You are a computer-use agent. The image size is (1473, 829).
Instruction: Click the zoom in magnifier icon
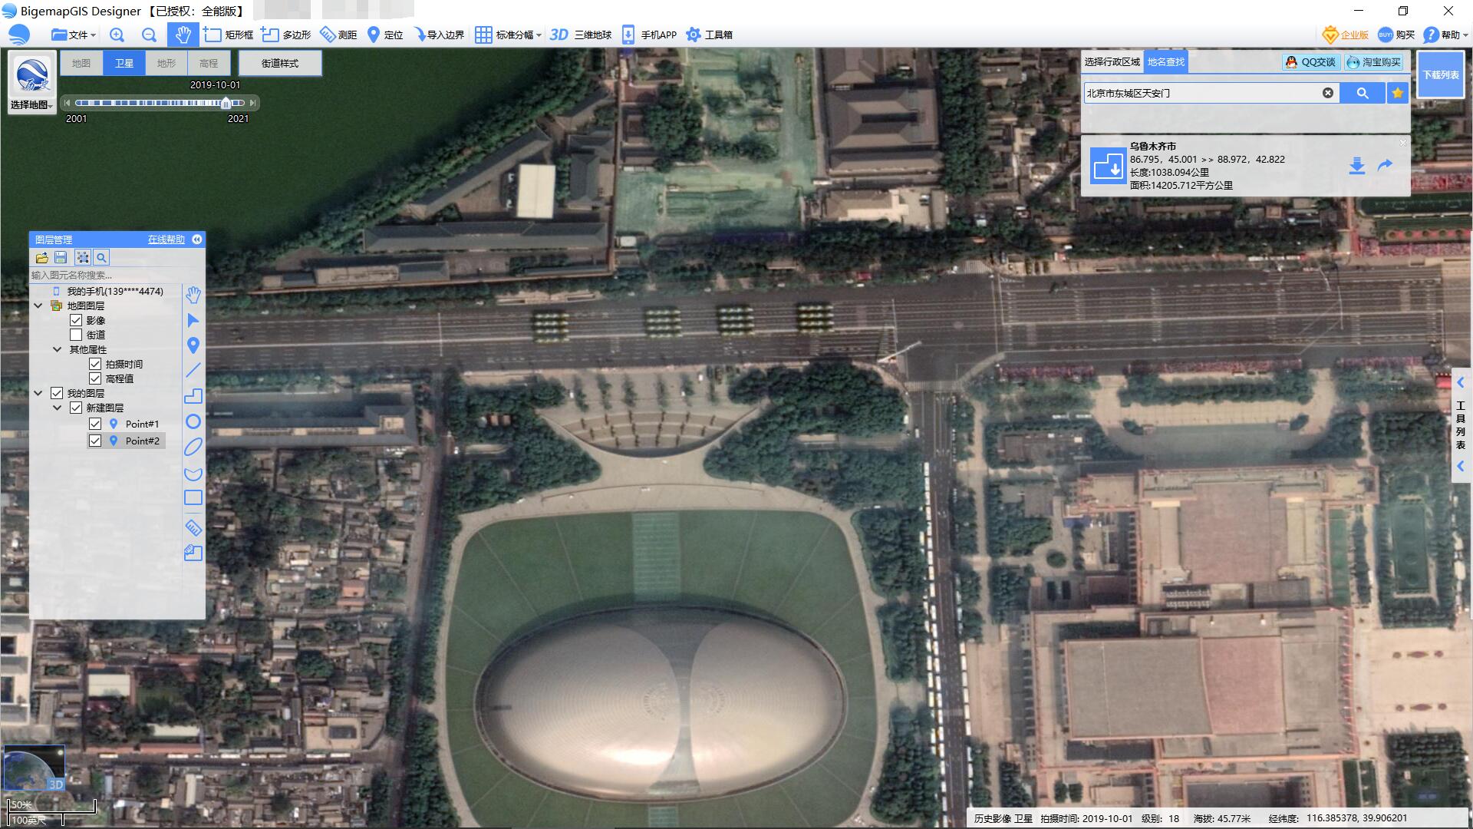click(117, 35)
